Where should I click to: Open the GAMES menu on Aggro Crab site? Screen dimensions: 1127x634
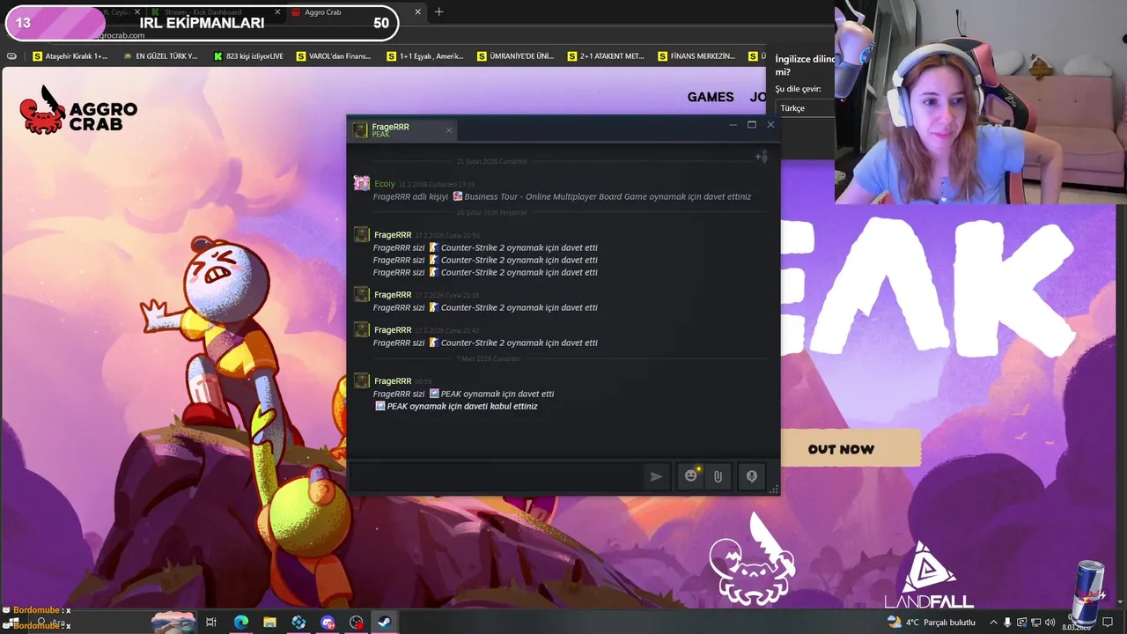[711, 97]
